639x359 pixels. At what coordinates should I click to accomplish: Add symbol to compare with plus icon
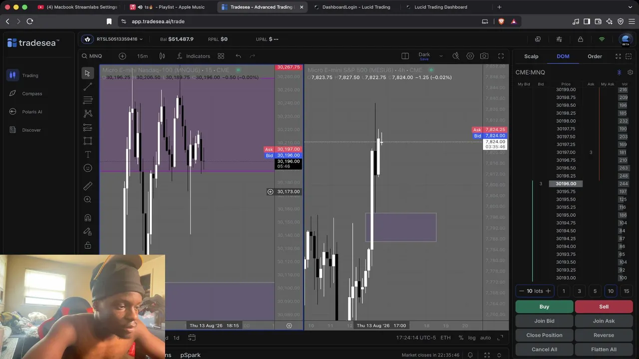pos(122,56)
